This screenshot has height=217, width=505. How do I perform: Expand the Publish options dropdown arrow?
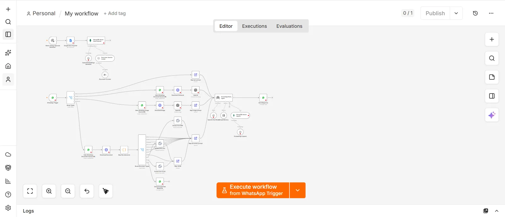point(456,13)
